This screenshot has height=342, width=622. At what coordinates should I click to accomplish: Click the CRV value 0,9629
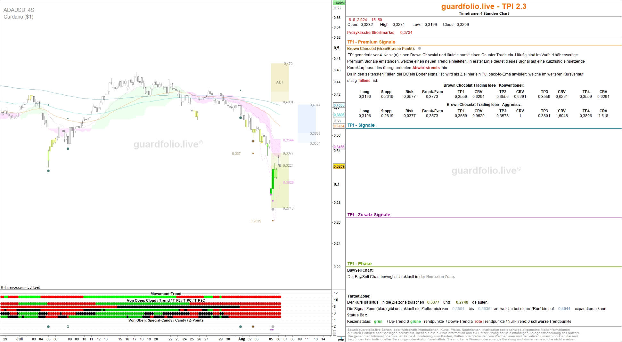[479, 116]
